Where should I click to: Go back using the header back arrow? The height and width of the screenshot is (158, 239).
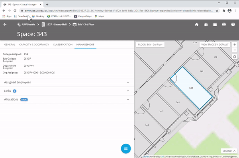(5, 25)
